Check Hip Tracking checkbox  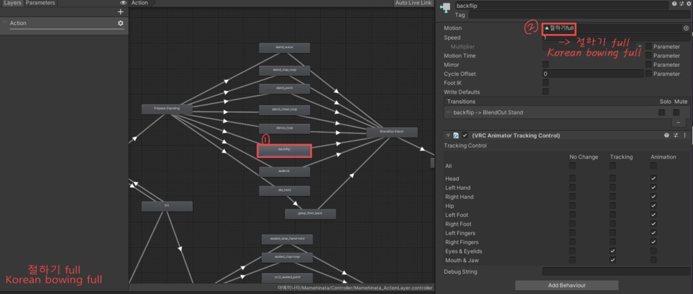click(612, 206)
